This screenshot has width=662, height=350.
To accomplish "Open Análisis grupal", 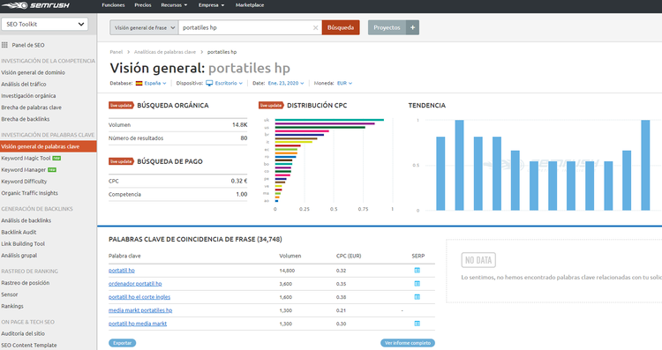I will coord(19,256).
